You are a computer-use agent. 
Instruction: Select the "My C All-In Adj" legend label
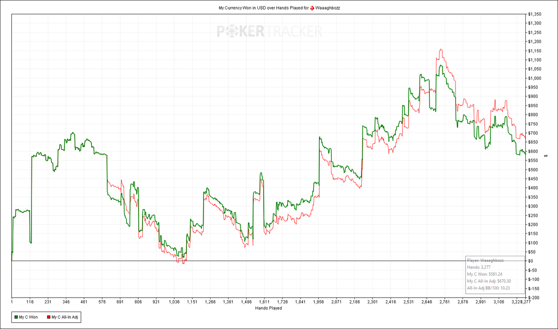click(x=65, y=317)
